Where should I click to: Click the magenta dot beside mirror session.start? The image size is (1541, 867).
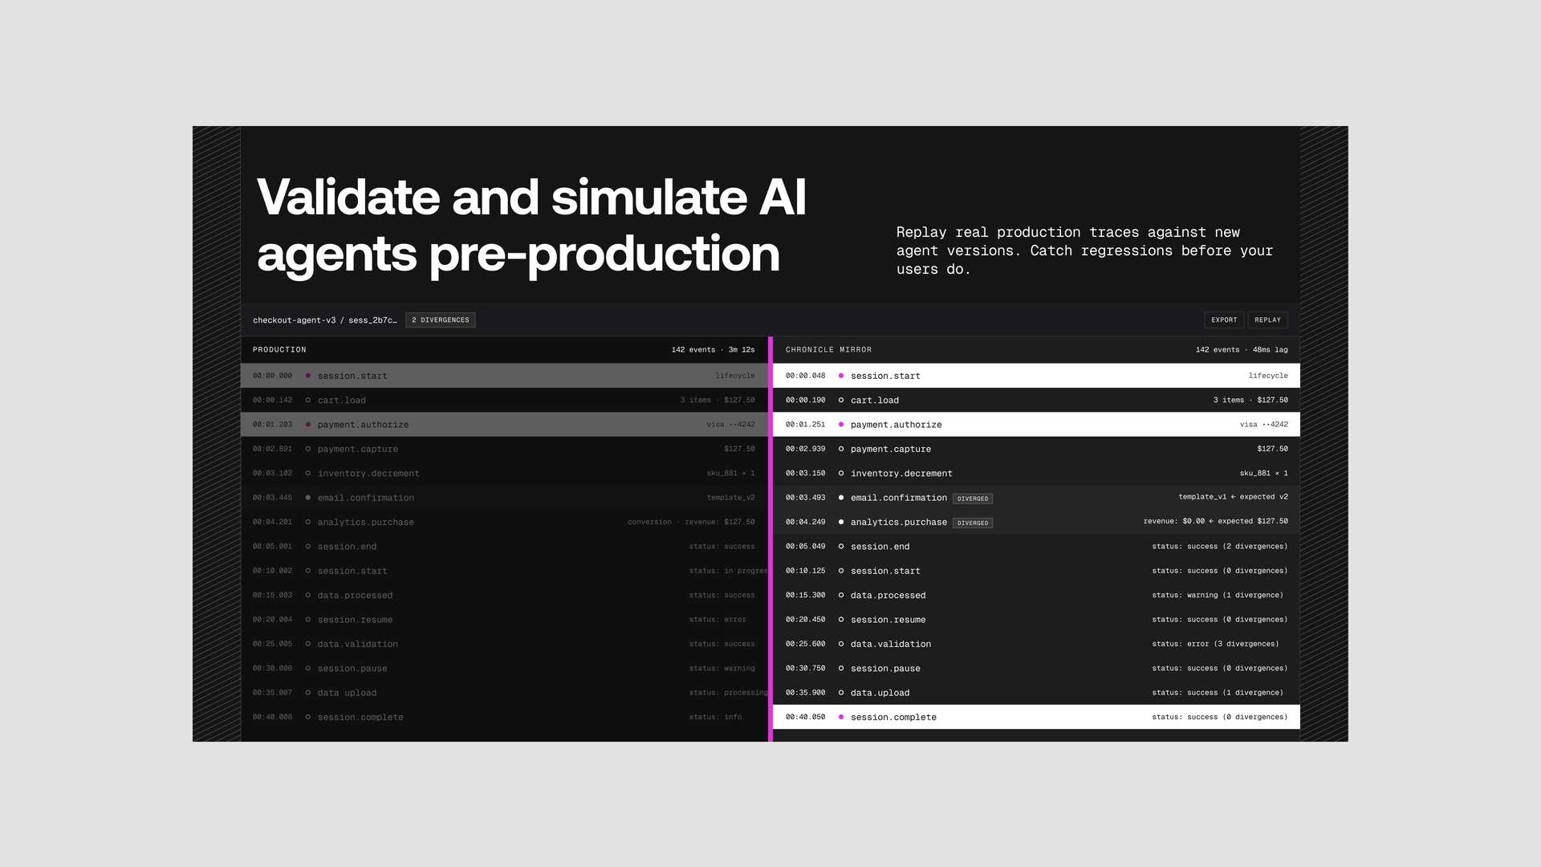(x=841, y=376)
